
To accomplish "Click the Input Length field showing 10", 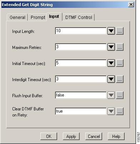I will (81, 31).
